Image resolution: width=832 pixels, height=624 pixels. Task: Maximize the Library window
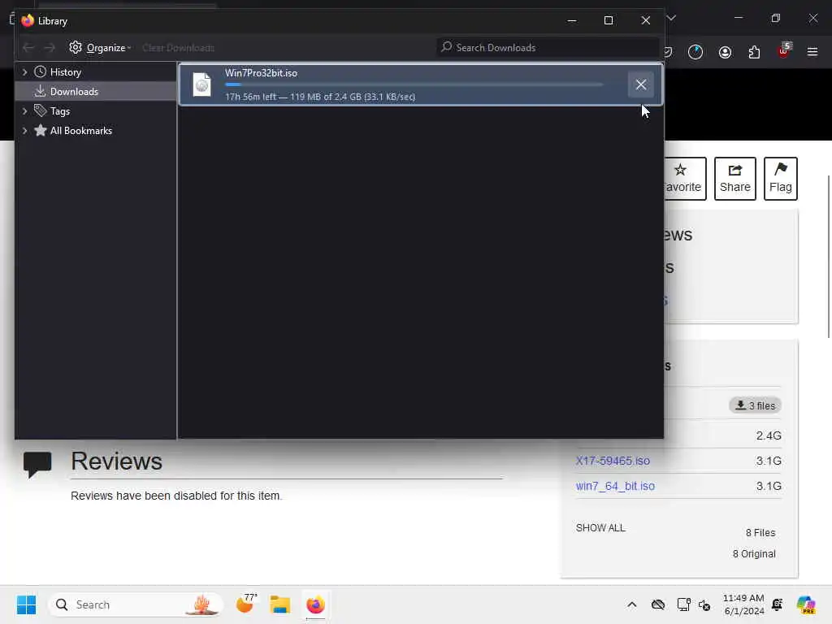point(609,20)
